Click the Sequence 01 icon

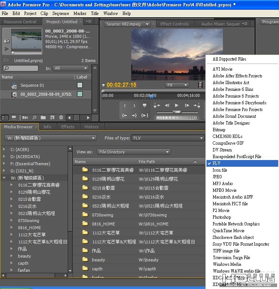point(14,86)
